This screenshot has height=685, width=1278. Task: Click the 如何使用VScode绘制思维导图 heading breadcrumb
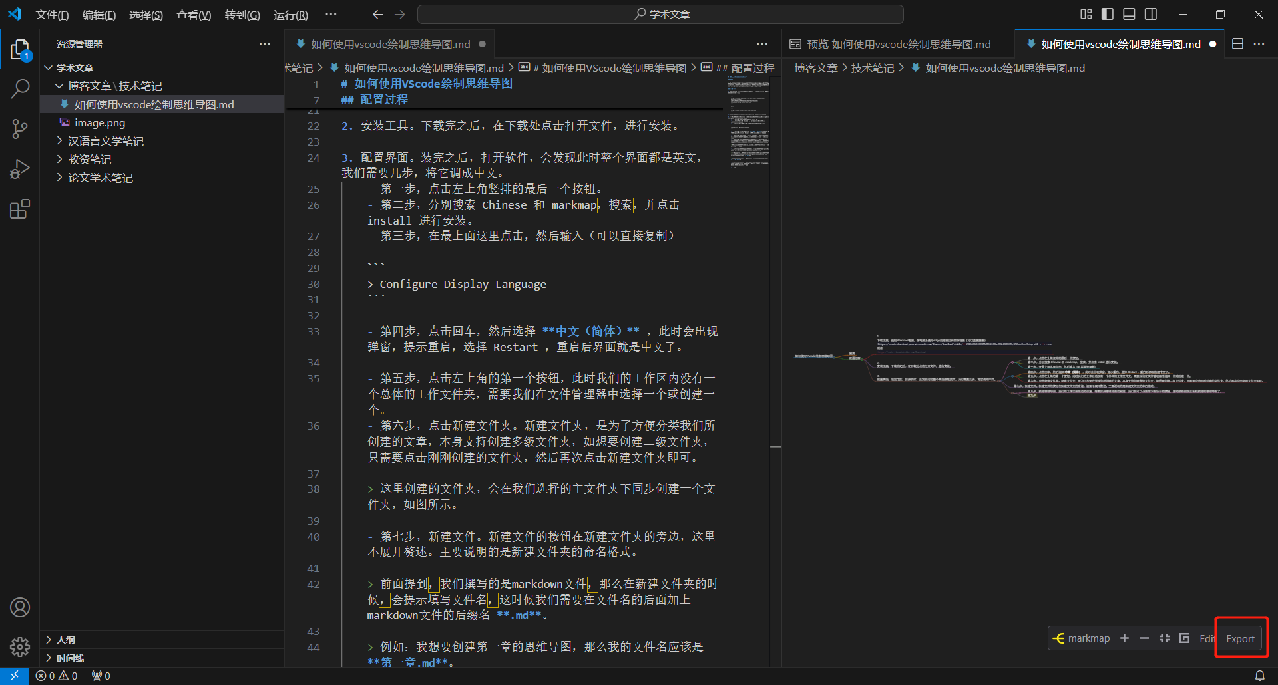603,68
